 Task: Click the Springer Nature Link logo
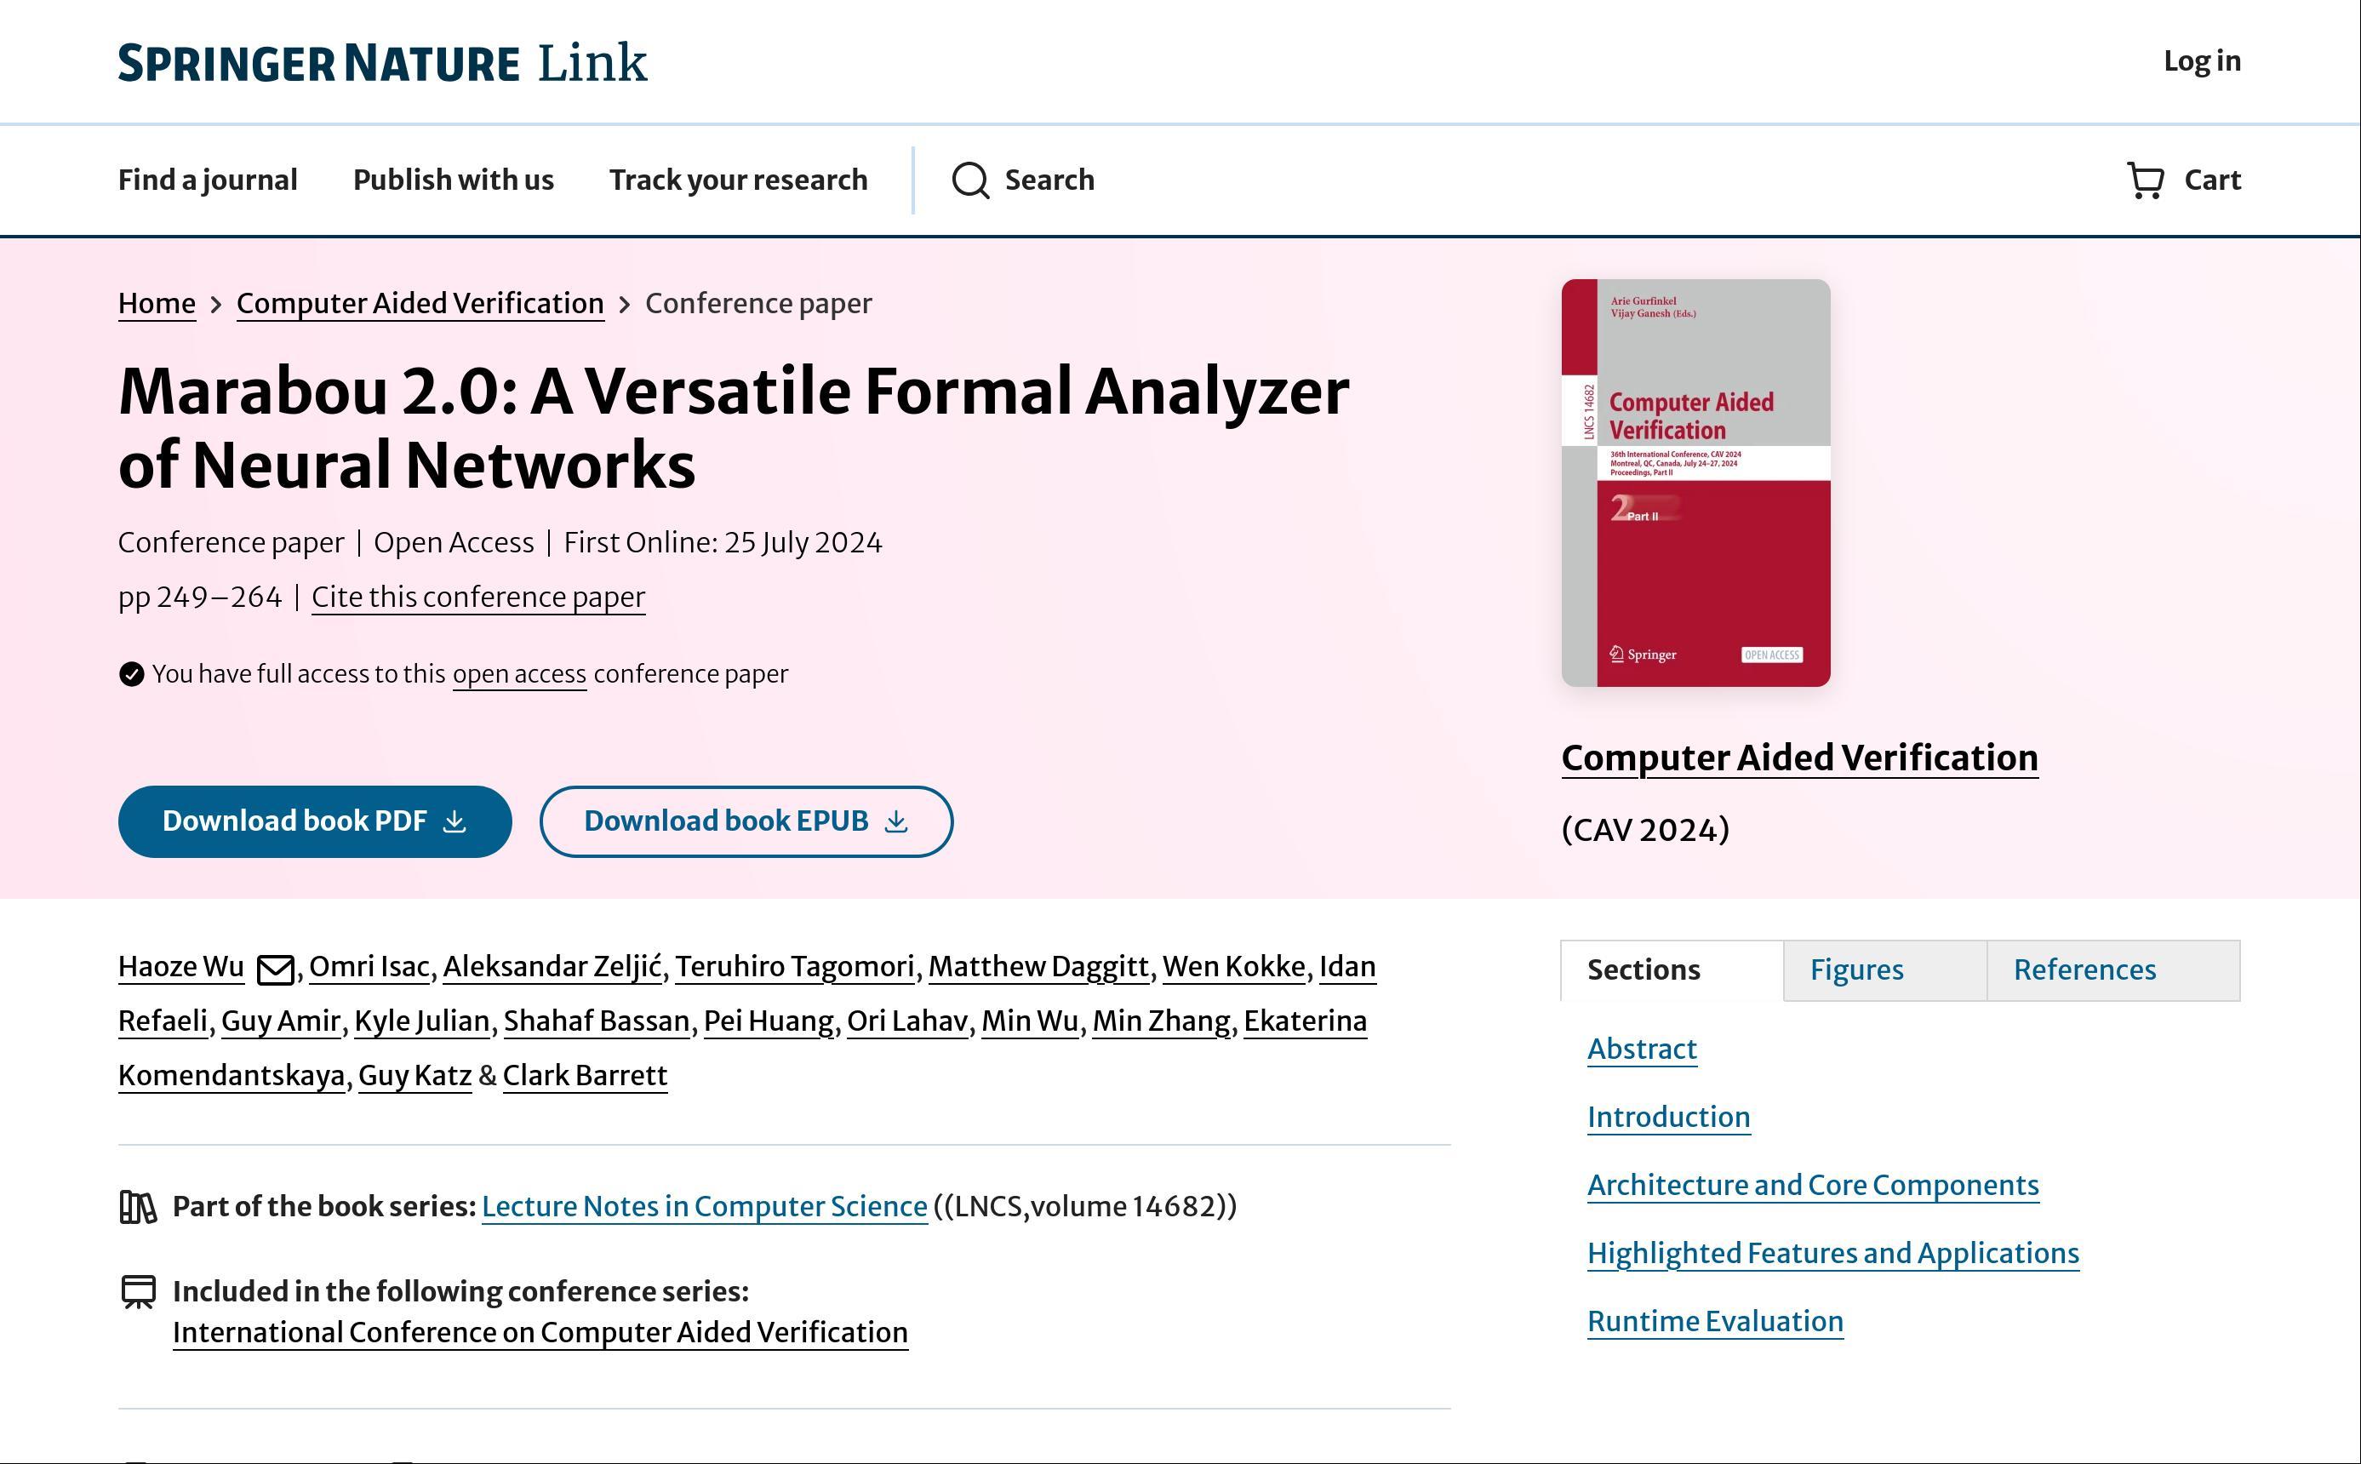tap(382, 63)
